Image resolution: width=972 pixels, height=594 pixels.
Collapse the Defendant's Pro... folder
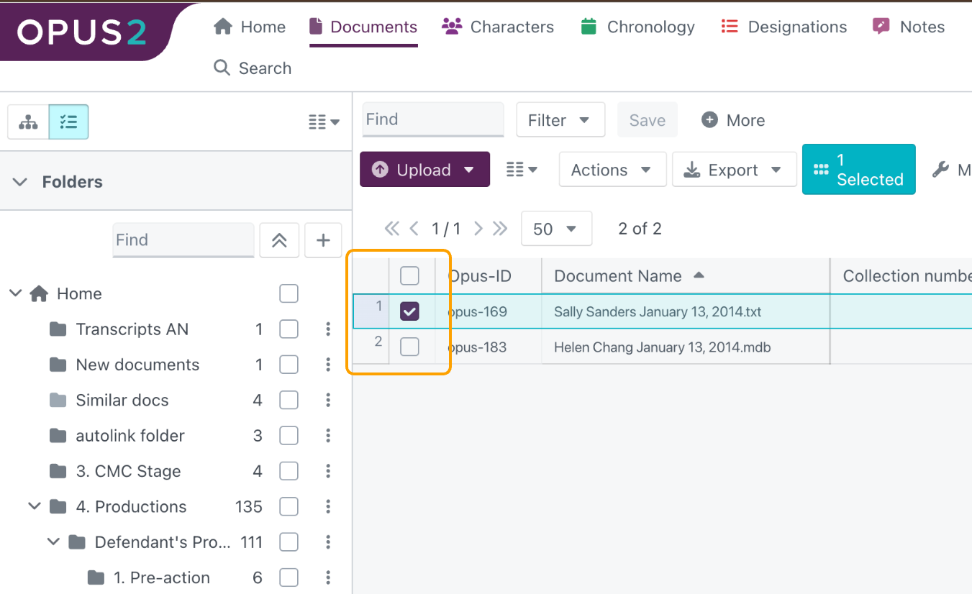pyautogui.click(x=53, y=542)
